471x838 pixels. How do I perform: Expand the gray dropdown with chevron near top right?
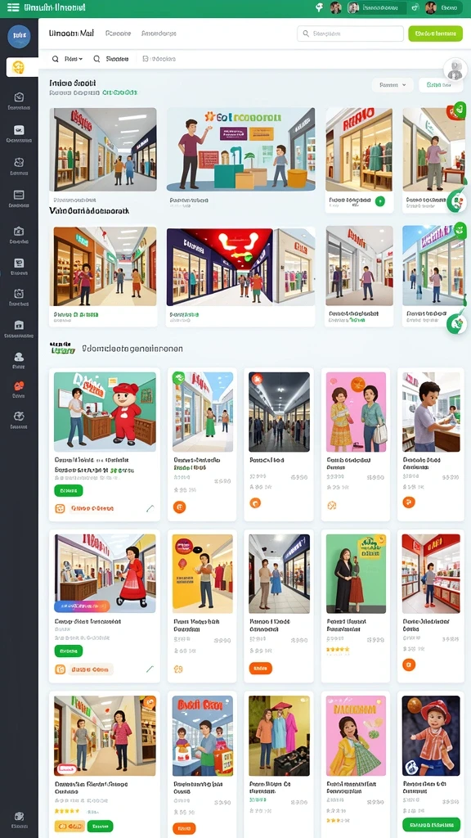tap(392, 84)
